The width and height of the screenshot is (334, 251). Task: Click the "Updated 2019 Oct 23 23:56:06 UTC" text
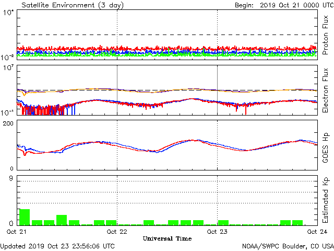pyautogui.click(x=57, y=246)
